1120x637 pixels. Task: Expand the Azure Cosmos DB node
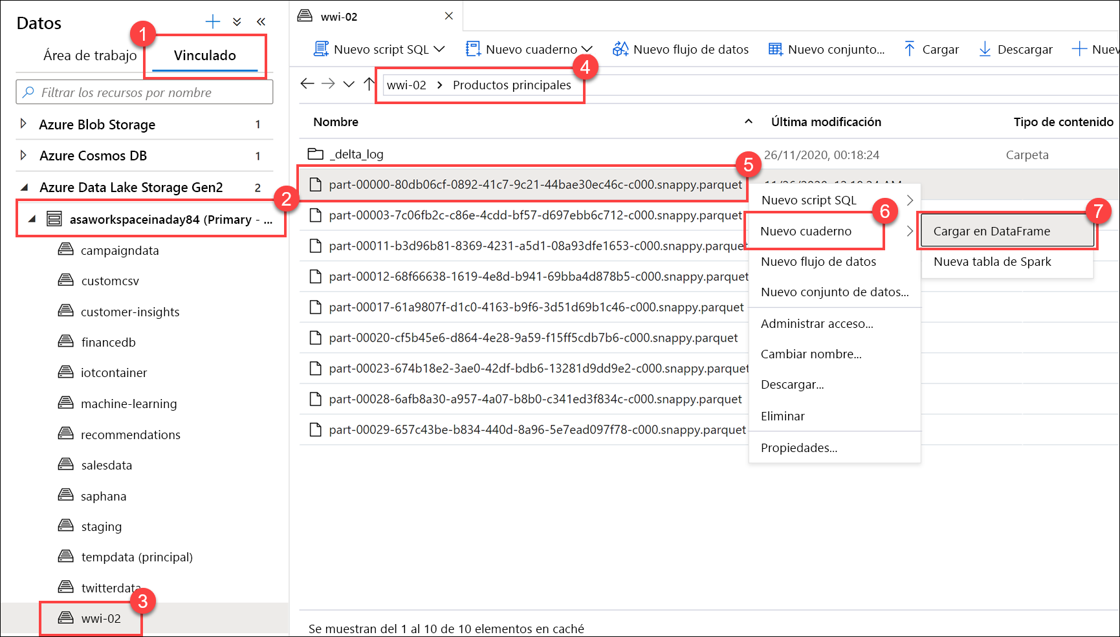point(23,155)
